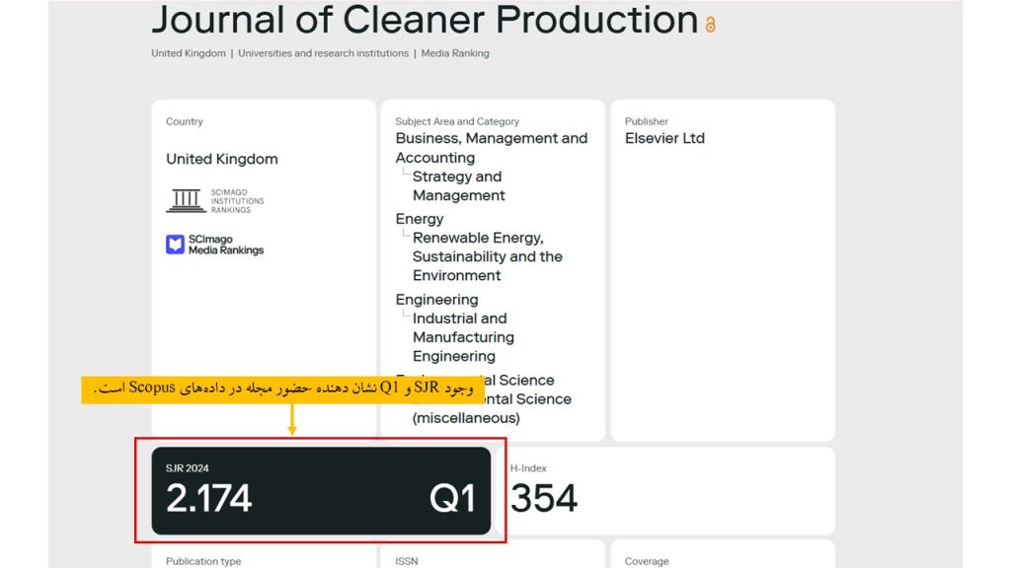Click the United Kingdom breadcrumb link
Viewport: 1011px width, 568px height.
189,53
